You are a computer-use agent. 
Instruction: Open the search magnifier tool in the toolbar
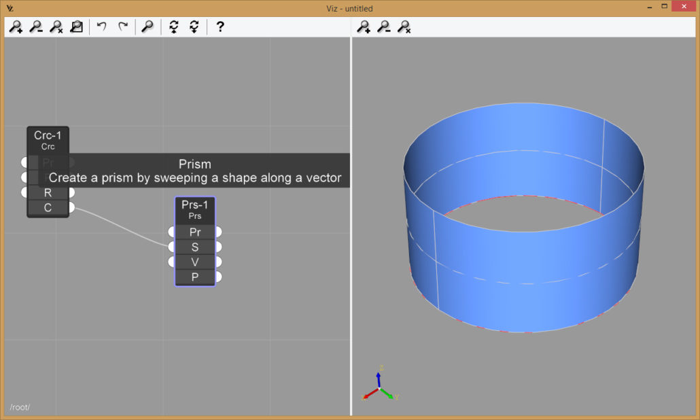click(147, 27)
